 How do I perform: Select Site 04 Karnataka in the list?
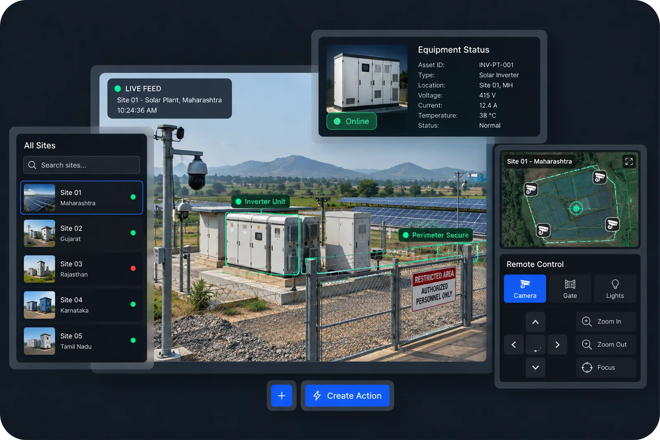82,305
